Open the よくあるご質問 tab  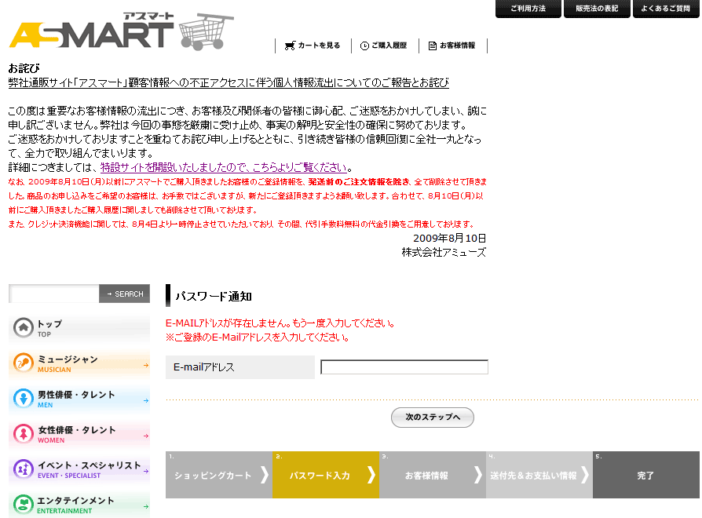click(666, 9)
